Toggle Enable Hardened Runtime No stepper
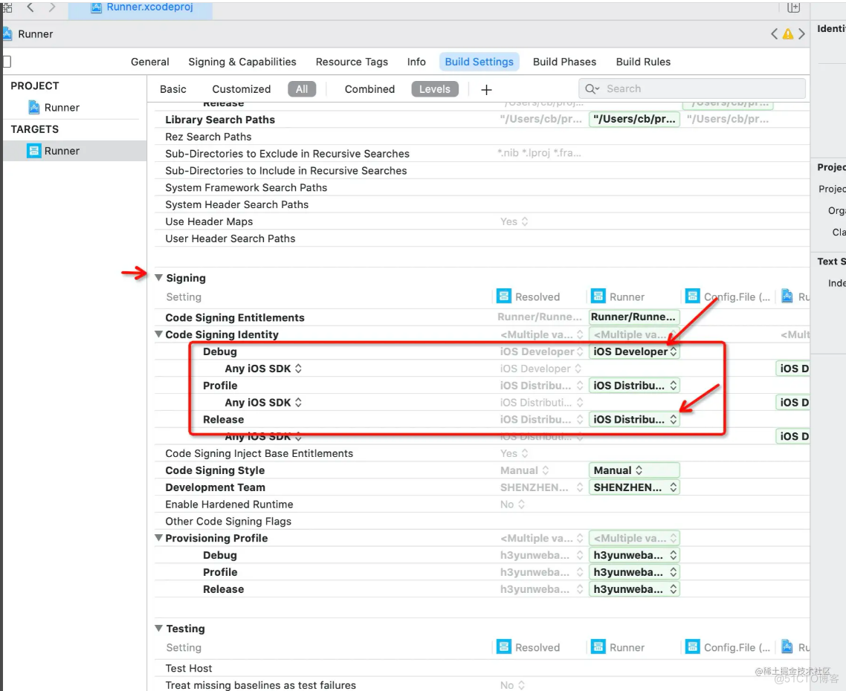The height and width of the screenshot is (691, 846). pos(521,505)
